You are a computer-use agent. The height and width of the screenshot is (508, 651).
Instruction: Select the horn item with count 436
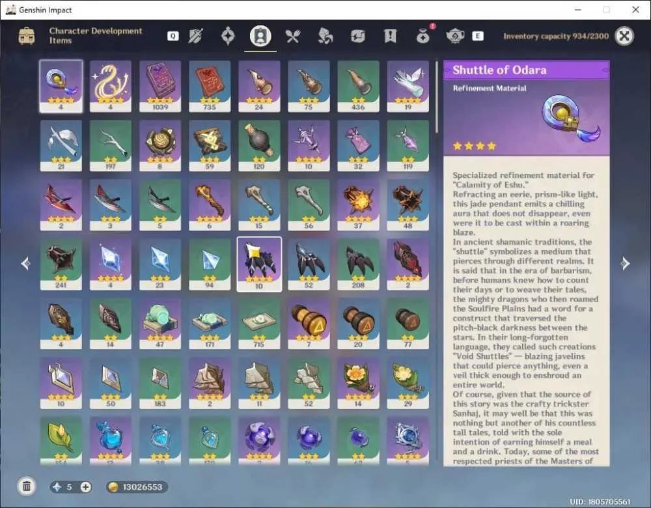358,87
